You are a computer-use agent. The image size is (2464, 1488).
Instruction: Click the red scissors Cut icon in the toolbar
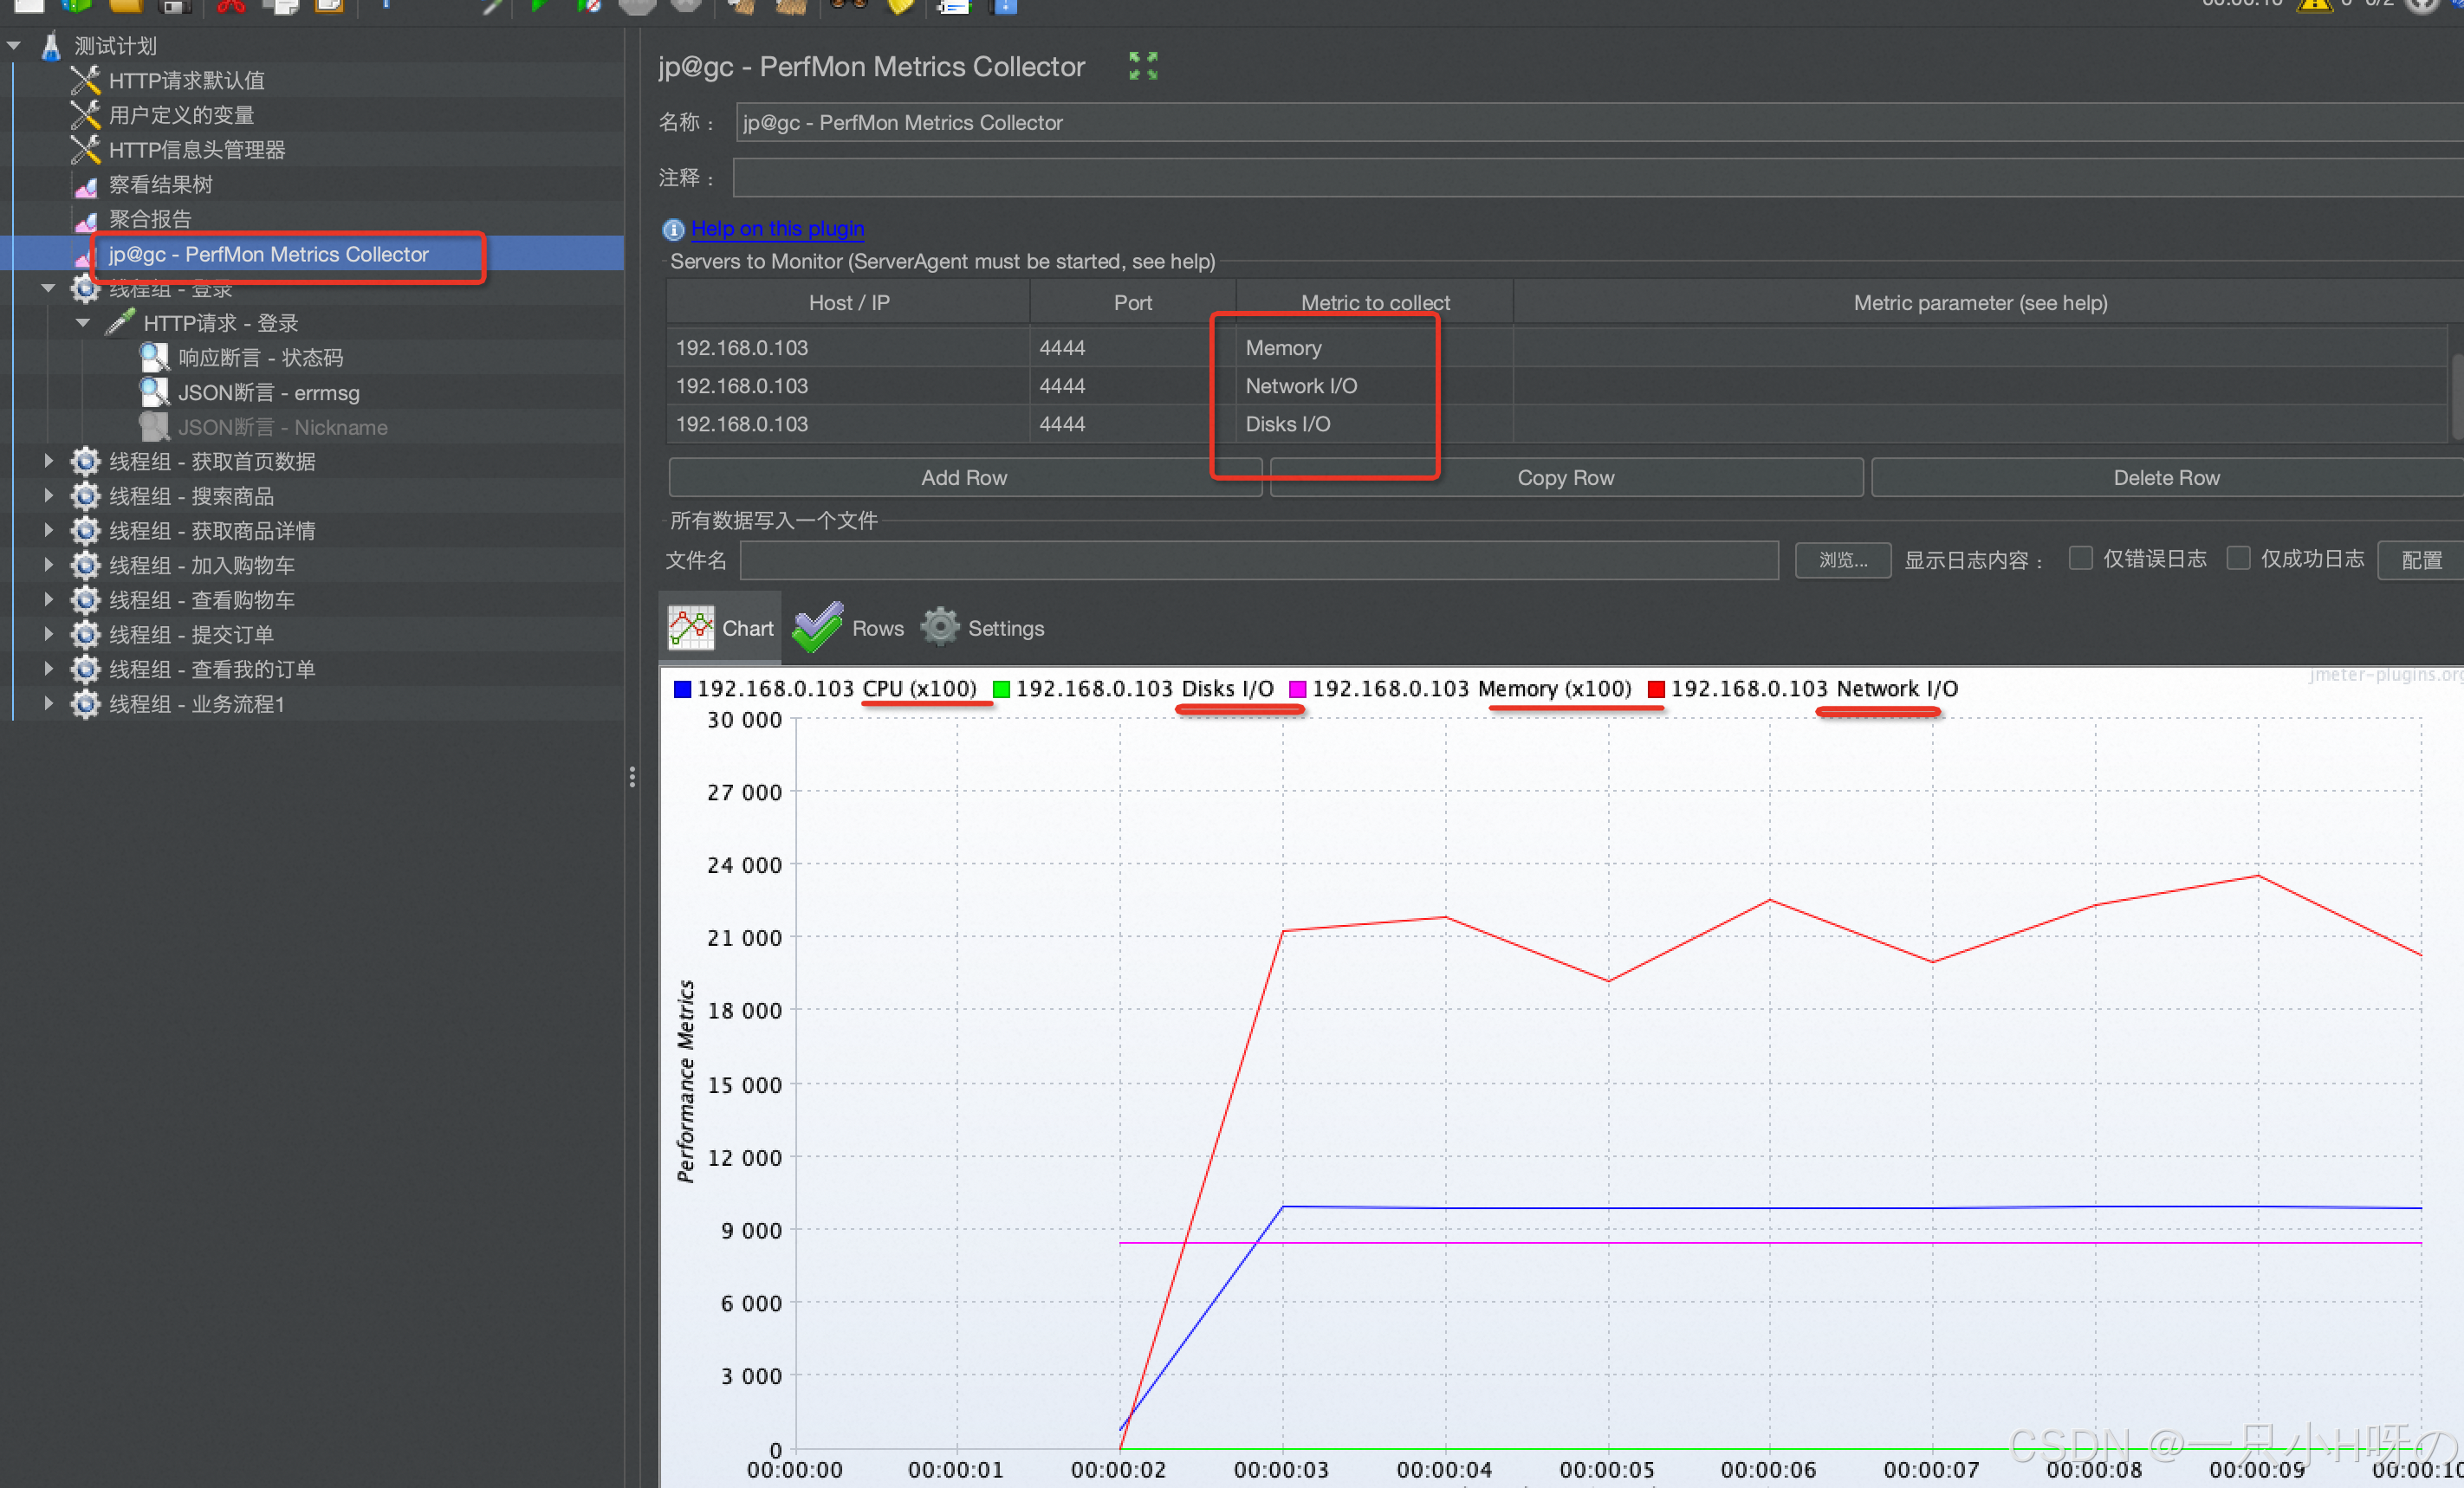[x=230, y=7]
